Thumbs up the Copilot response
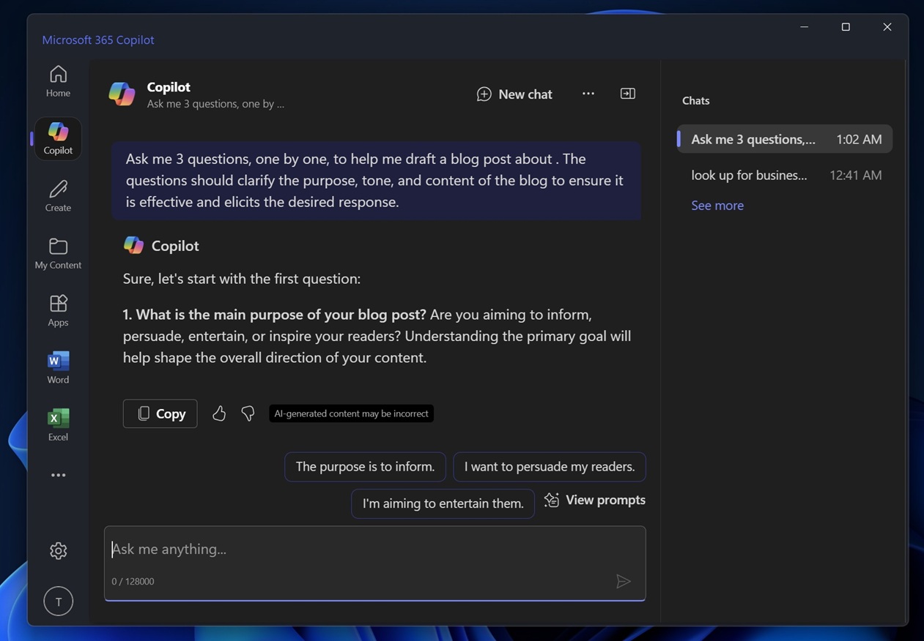 coord(218,413)
